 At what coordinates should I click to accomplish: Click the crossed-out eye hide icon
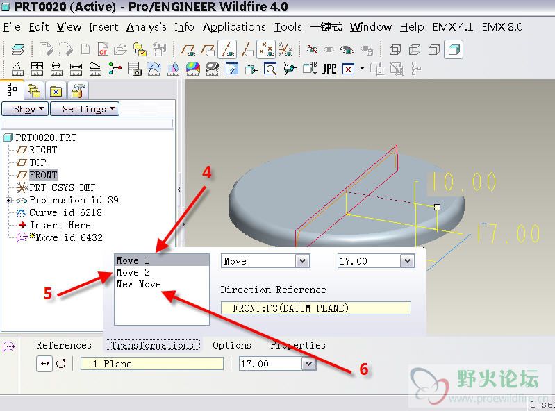click(312, 49)
